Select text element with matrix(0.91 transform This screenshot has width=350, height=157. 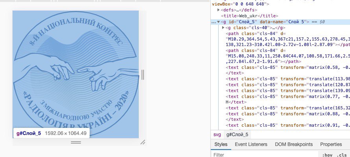(288, 125)
